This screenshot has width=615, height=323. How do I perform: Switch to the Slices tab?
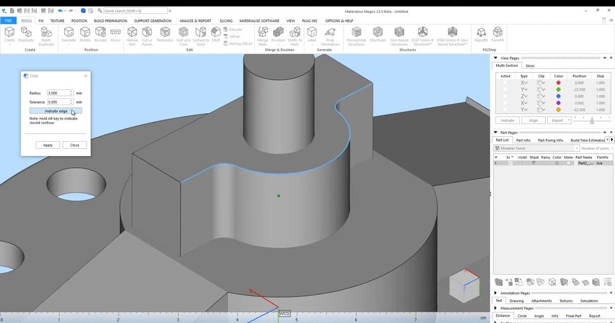pos(530,66)
